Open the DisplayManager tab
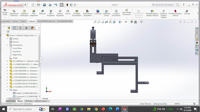This screenshot has width=200, height=112. pos(32,28)
